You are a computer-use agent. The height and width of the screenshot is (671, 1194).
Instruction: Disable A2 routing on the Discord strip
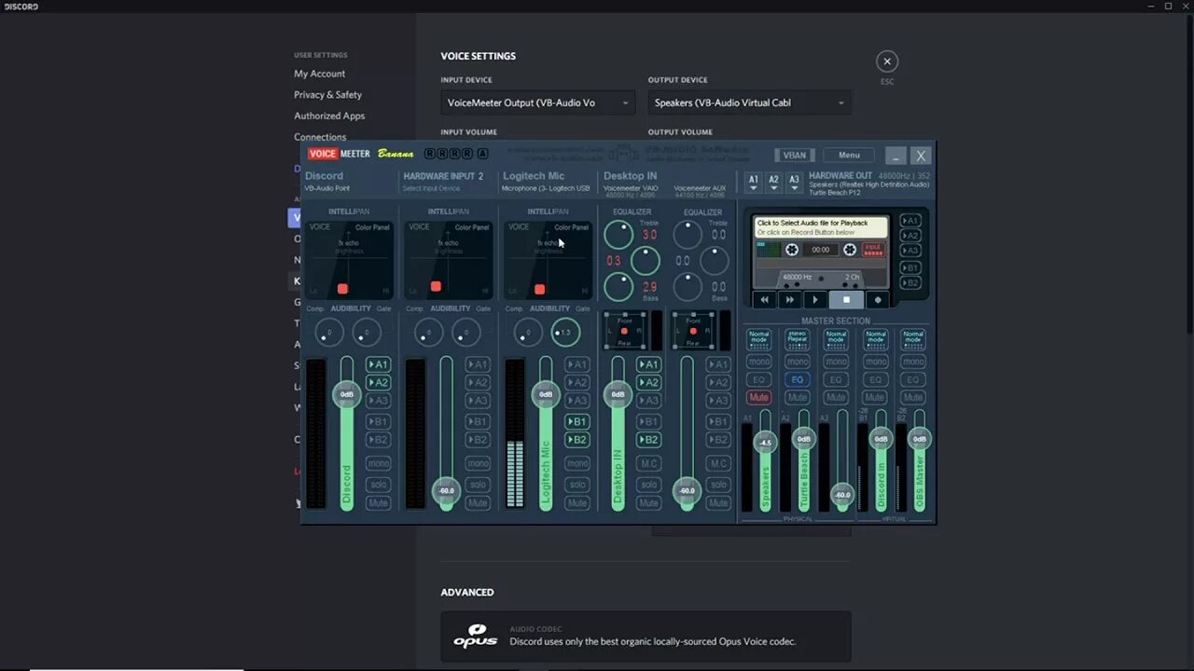(x=378, y=382)
